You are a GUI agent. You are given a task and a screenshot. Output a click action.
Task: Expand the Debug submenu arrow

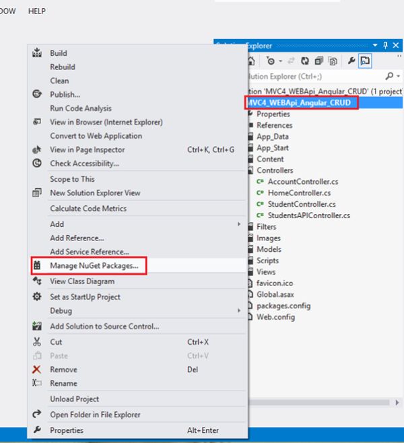239,310
